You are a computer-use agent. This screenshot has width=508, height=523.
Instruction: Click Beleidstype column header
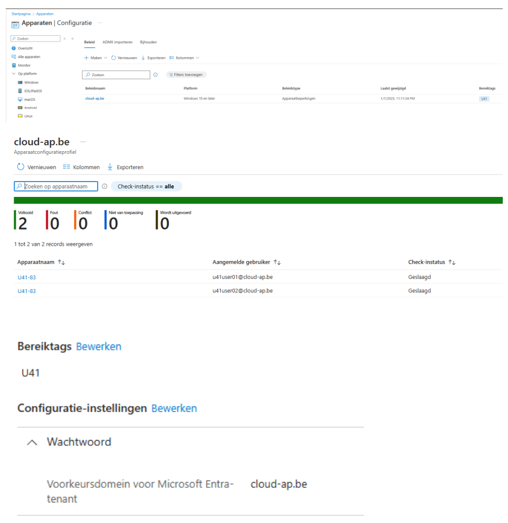[291, 88]
